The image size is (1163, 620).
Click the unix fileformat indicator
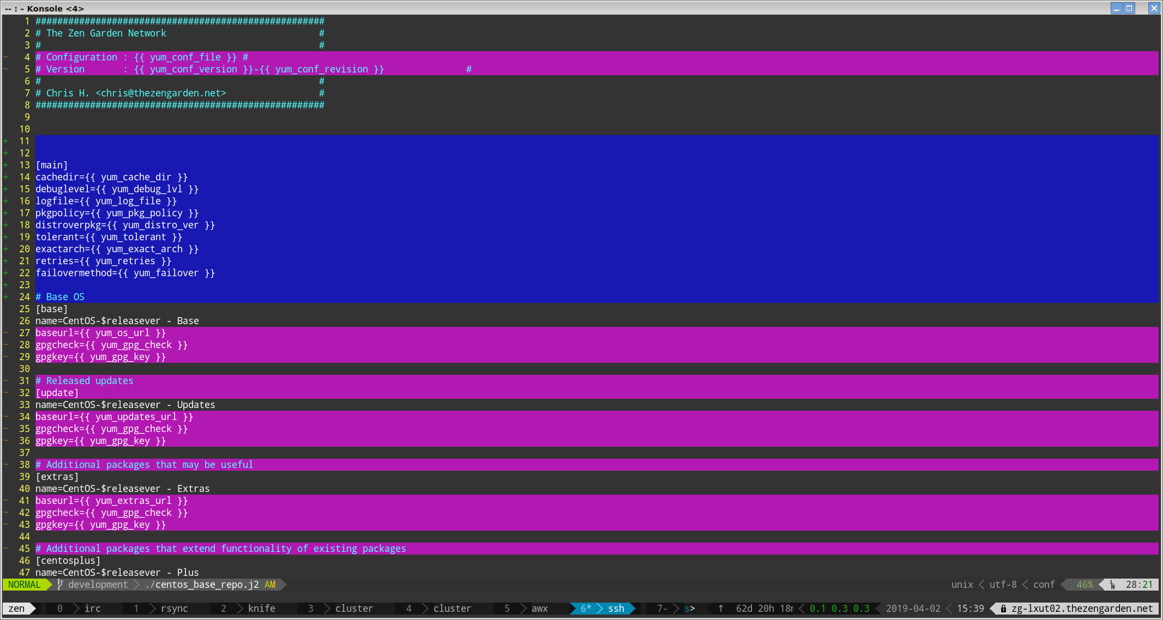tap(962, 585)
